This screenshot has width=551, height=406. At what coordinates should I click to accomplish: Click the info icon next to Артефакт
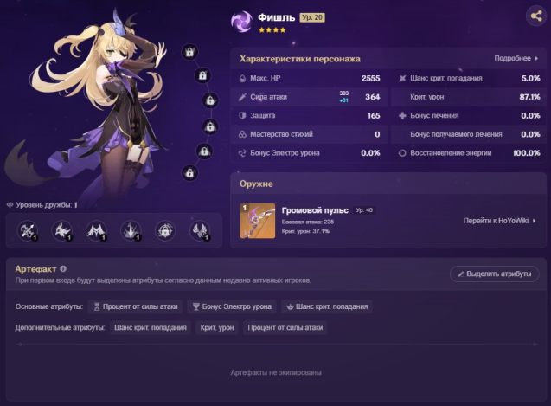pyautogui.click(x=63, y=268)
